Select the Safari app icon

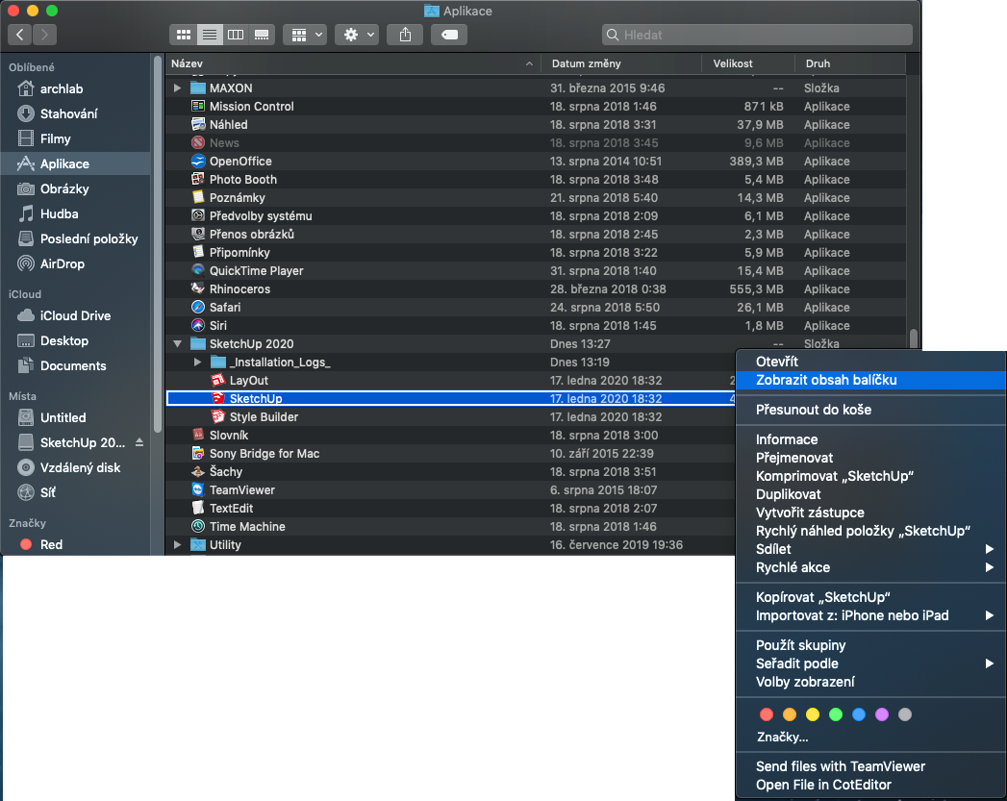pyautogui.click(x=198, y=308)
